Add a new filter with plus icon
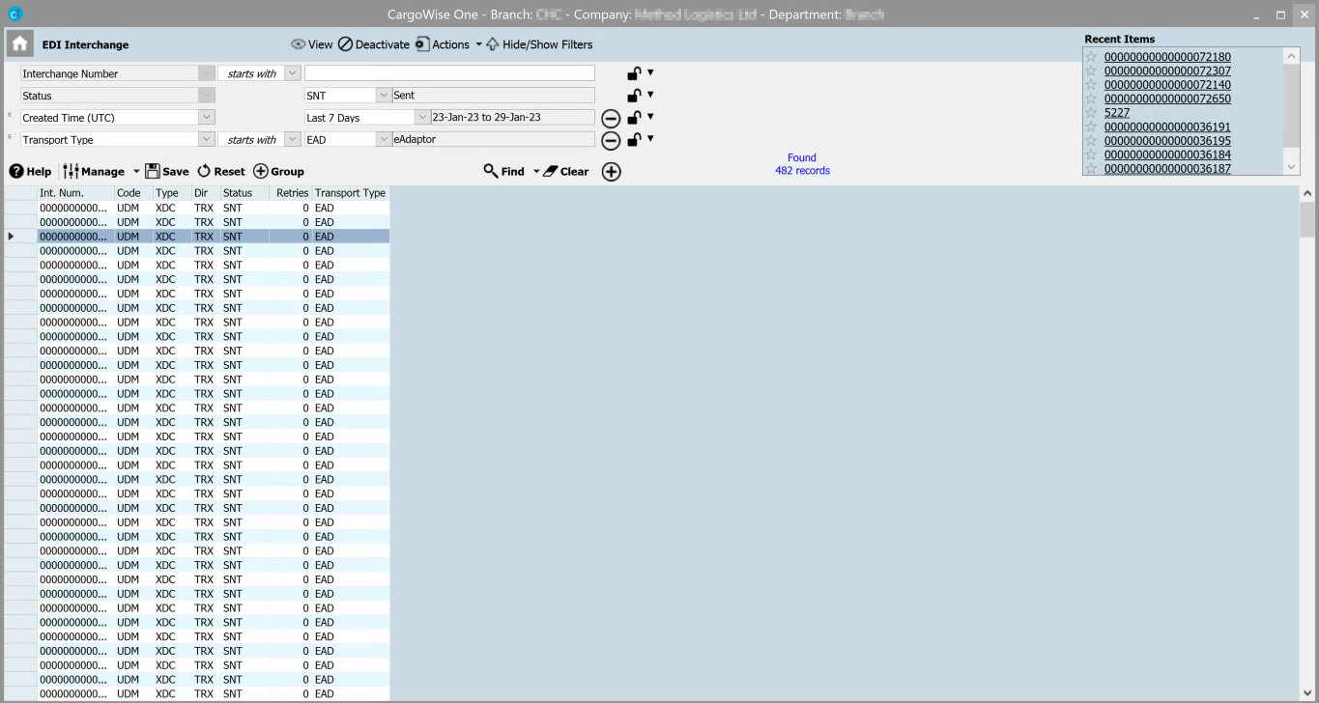1319x703 pixels. click(611, 172)
